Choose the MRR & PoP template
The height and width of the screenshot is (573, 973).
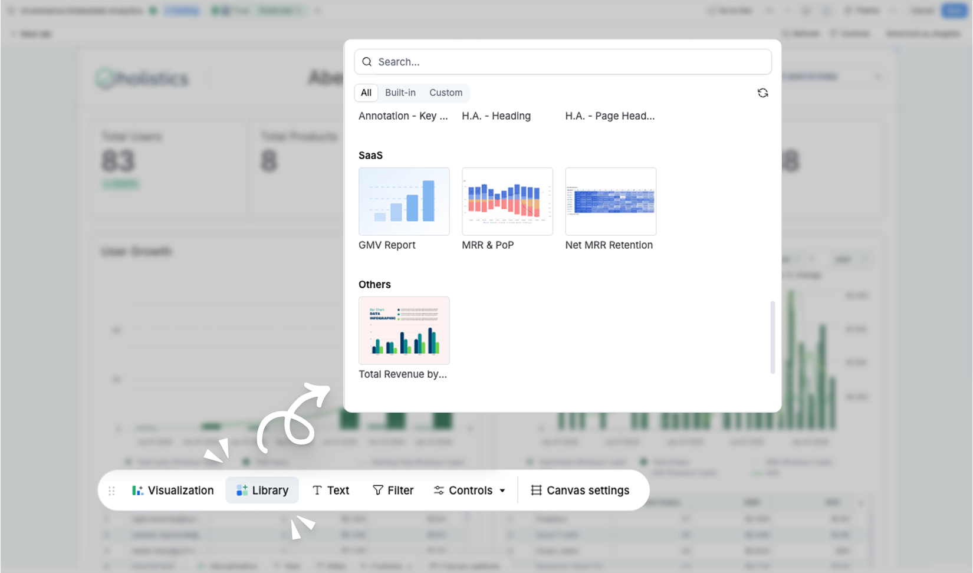tap(507, 201)
